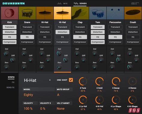Toggle Kick Transient effect
Screen dimensions: 142x114
[x=10, y=27]
